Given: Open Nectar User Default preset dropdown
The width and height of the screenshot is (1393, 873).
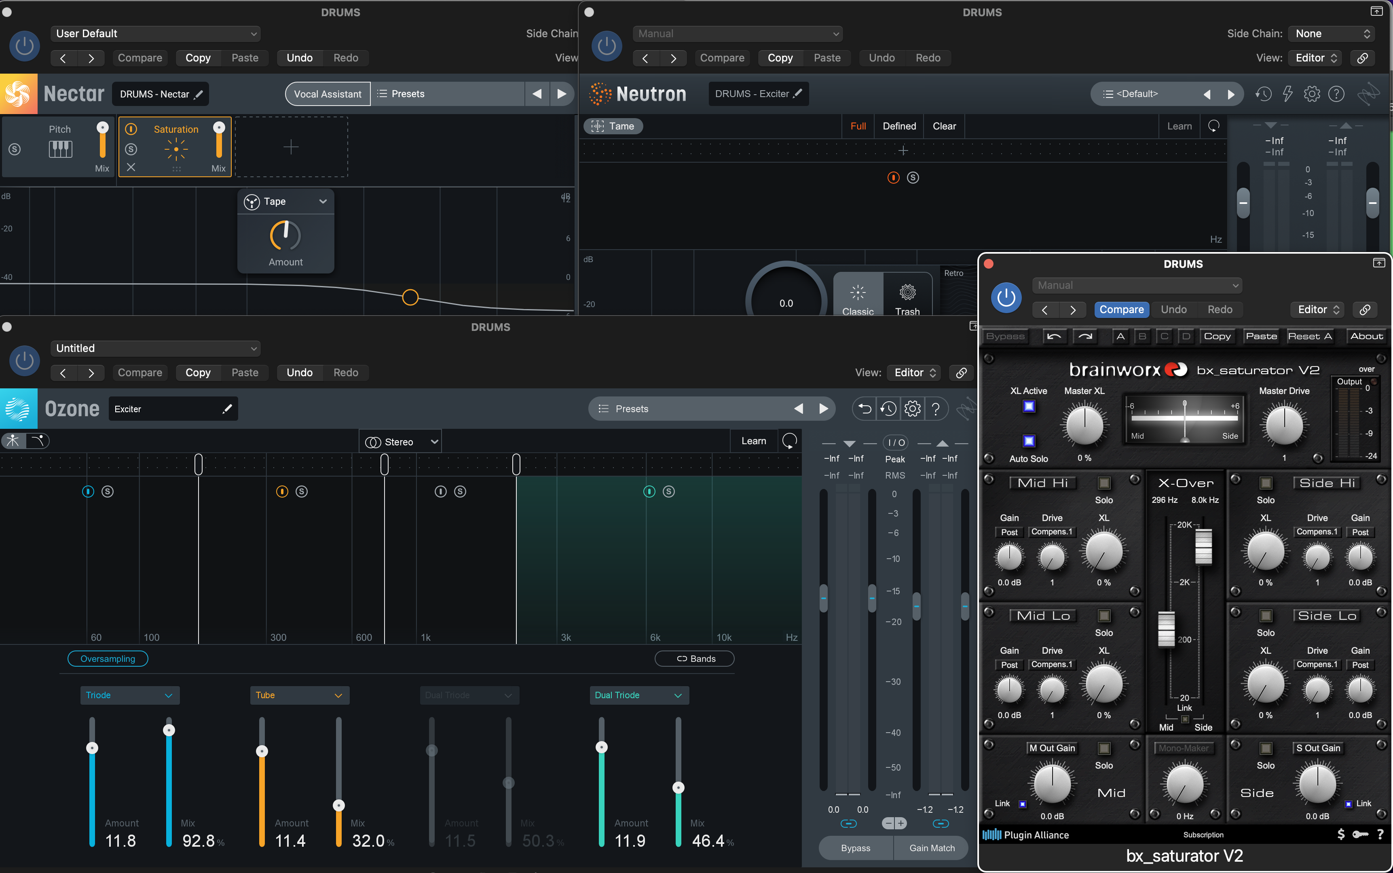Looking at the screenshot, I should click(156, 34).
